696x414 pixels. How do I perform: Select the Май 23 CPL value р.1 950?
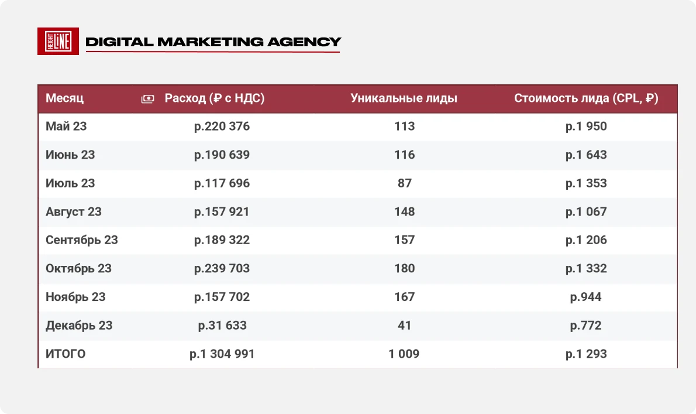[x=586, y=126]
